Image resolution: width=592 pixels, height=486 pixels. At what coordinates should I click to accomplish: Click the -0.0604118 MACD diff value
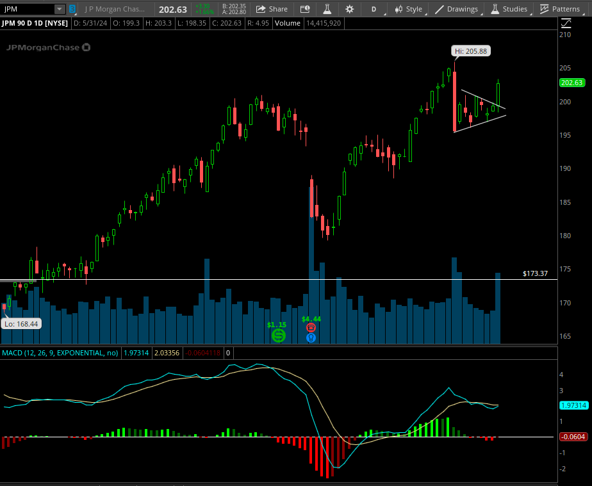[x=203, y=353]
